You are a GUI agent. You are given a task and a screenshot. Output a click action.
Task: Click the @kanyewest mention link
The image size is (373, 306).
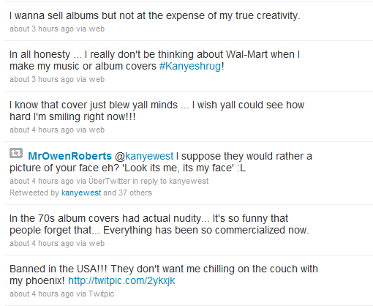(x=144, y=156)
